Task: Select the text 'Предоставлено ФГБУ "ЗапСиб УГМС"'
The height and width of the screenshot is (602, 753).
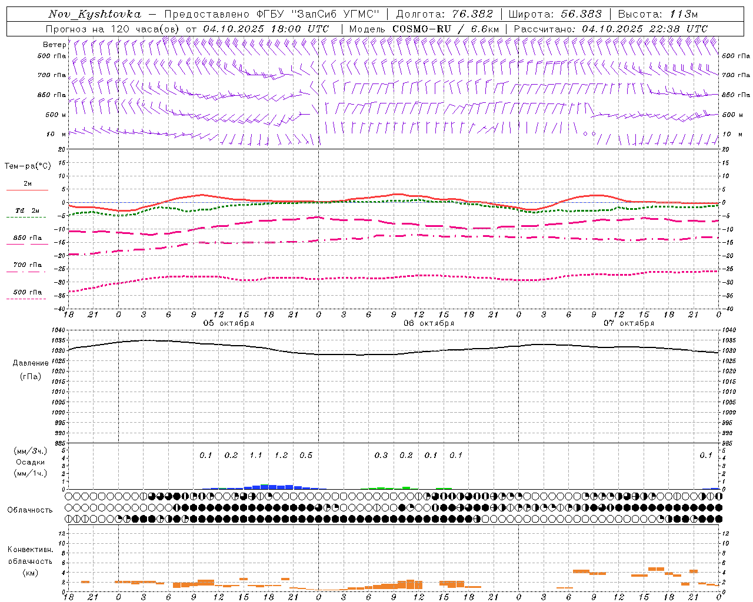Action: point(272,14)
